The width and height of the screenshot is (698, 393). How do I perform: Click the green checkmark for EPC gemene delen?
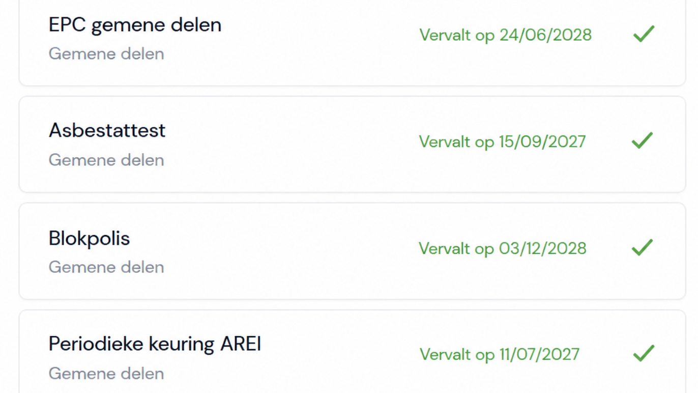click(643, 34)
